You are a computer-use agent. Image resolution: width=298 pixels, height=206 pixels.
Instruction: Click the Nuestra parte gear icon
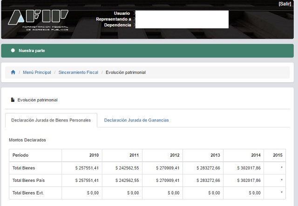[13, 51]
